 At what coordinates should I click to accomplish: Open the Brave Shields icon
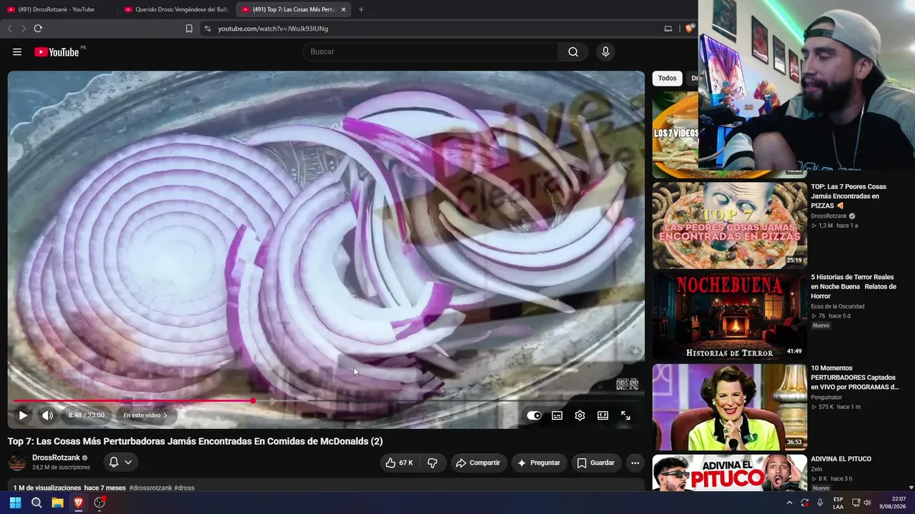click(x=689, y=29)
